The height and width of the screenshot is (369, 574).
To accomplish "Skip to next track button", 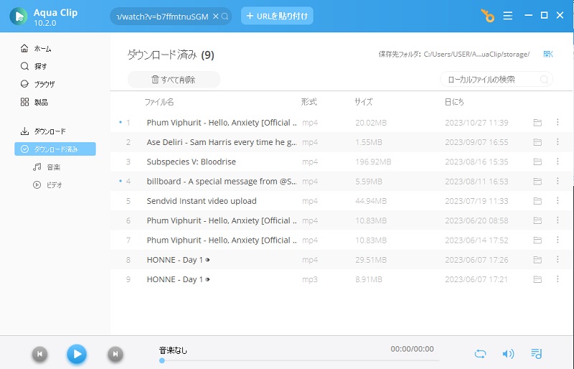I will tap(116, 354).
